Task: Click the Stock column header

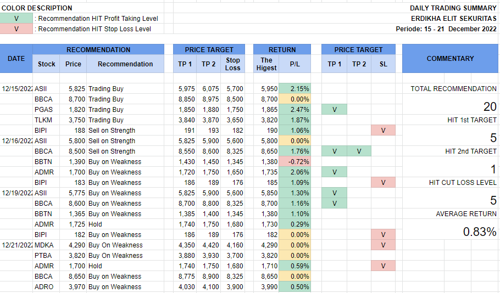Action: pyautogui.click(x=46, y=64)
